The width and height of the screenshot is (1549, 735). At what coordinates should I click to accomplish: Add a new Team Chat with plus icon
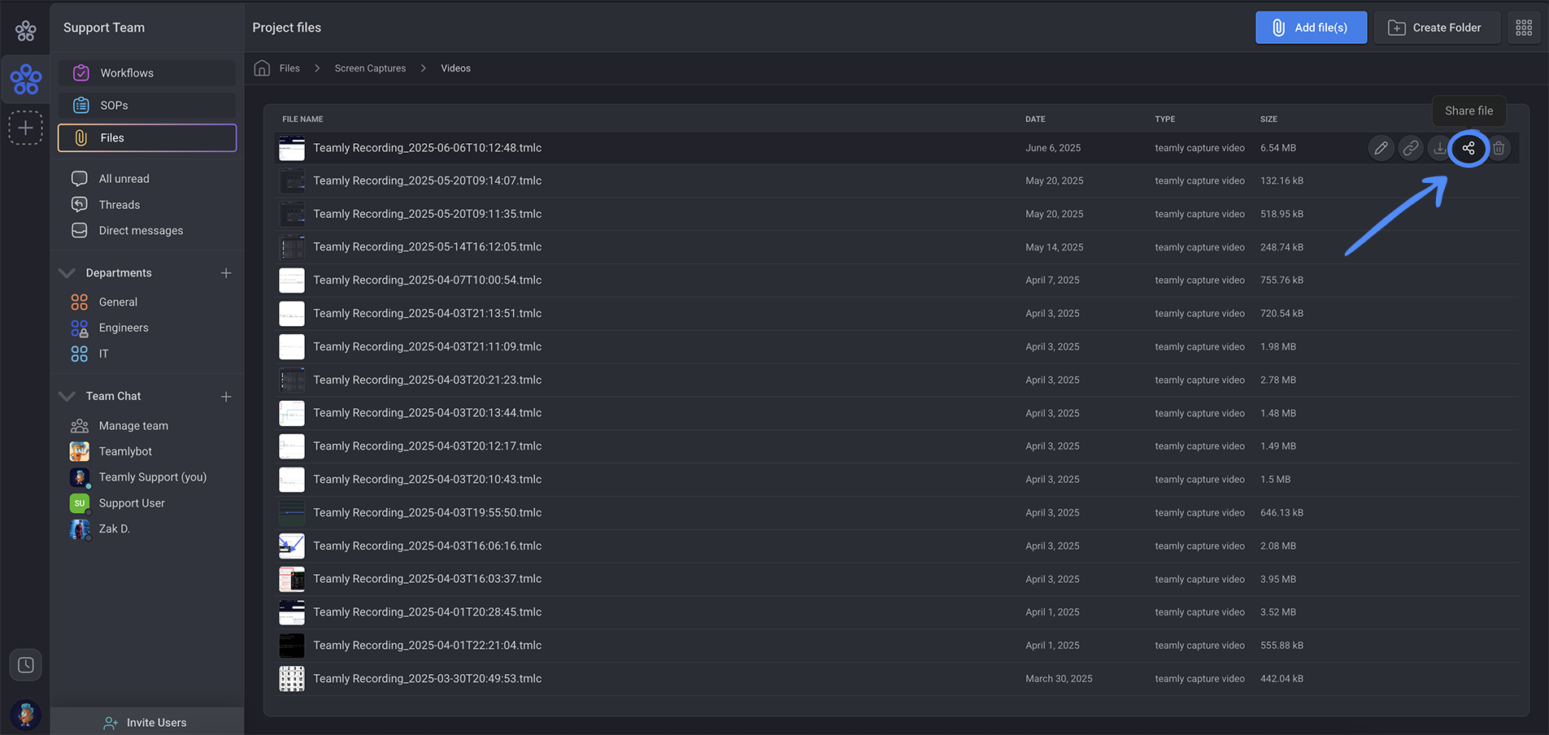[x=226, y=397]
